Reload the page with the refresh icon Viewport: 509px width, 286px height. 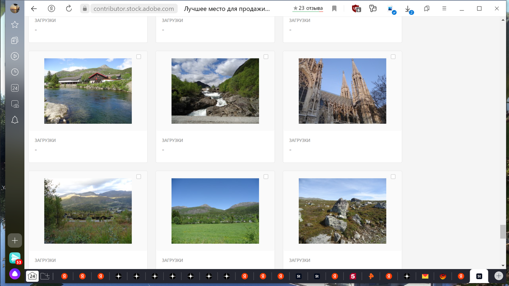tap(69, 8)
